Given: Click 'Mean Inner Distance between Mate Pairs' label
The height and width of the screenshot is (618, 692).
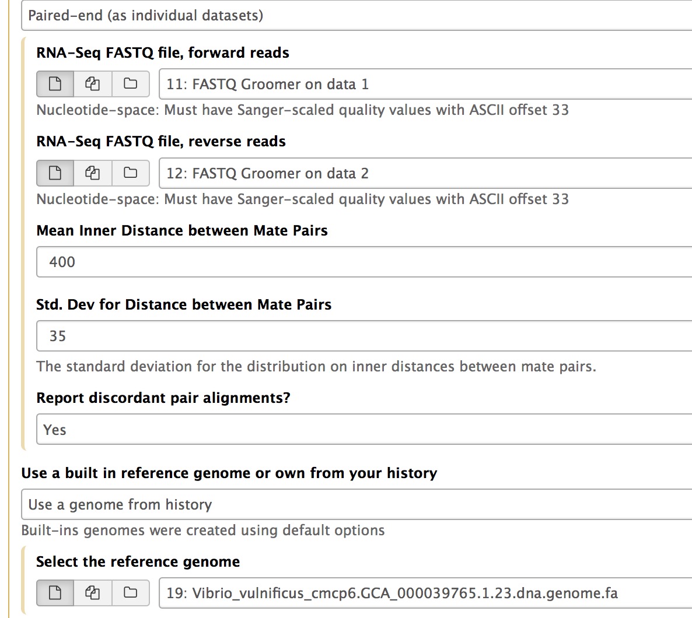Looking at the screenshot, I should click(x=182, y=231).
